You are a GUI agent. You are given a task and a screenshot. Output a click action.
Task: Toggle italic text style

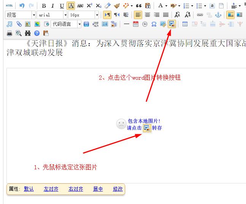[x=53, y=6]
